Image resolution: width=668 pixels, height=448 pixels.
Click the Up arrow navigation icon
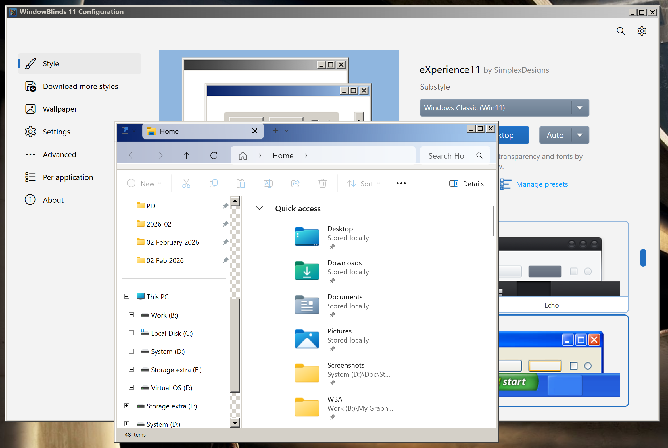pyautogui.click(x=186, y=155)
